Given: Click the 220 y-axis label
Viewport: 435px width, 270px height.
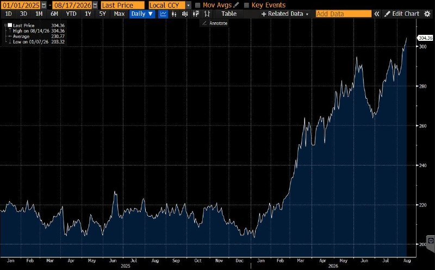Looking at the screenshot, I should pyautogui.click(x=423, y=205).
